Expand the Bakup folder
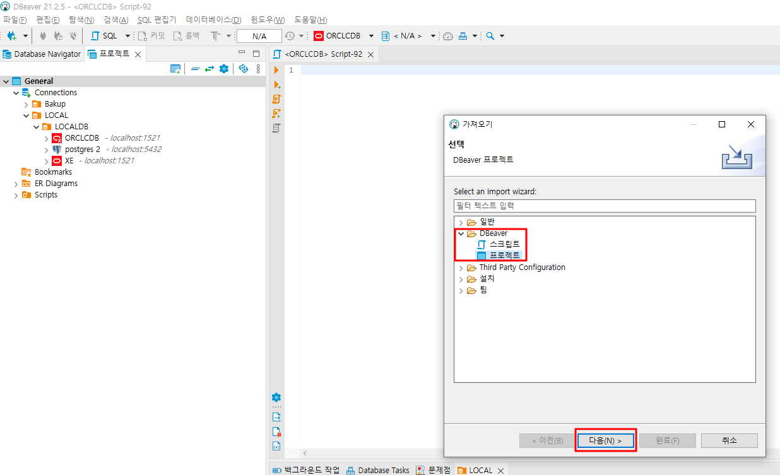Image resolution: width=780 pixels, height=475 pixels. (x=27, y=104)
